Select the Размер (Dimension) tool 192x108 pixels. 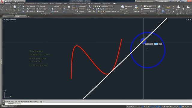[74, 8]
